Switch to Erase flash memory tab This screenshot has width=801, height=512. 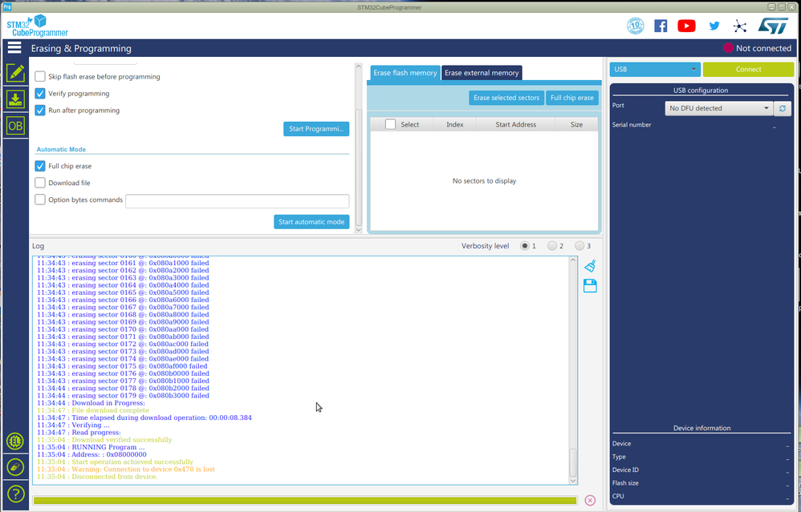point(405,73)
